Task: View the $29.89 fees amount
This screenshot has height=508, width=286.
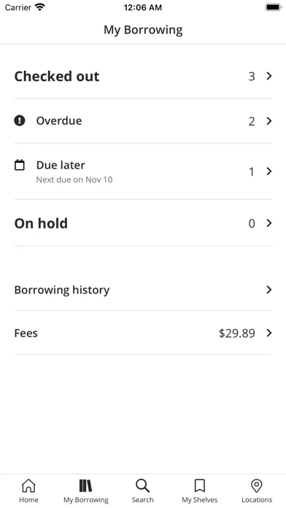Action: pyautogui.click(x=237, y=333)
